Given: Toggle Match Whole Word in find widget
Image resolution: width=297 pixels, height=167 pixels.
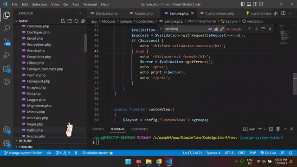Looking at the screenshot, I should (x=216, y=29).
